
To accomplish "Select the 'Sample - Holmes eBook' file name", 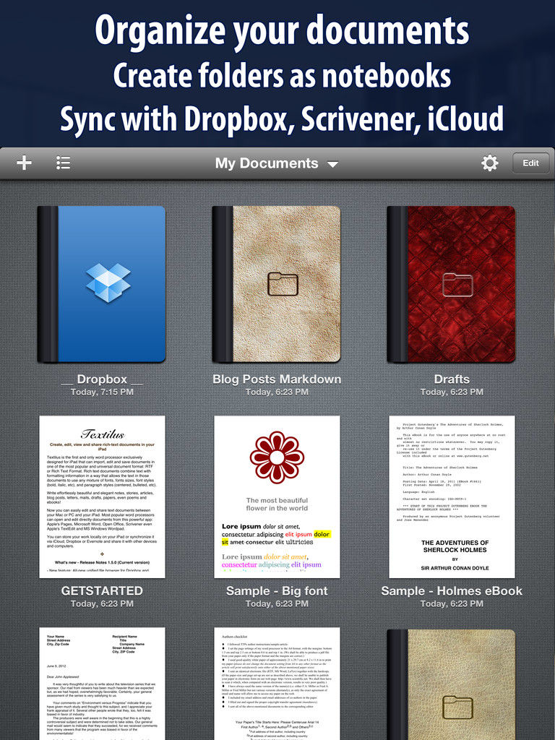I will [x=452, y=591].
